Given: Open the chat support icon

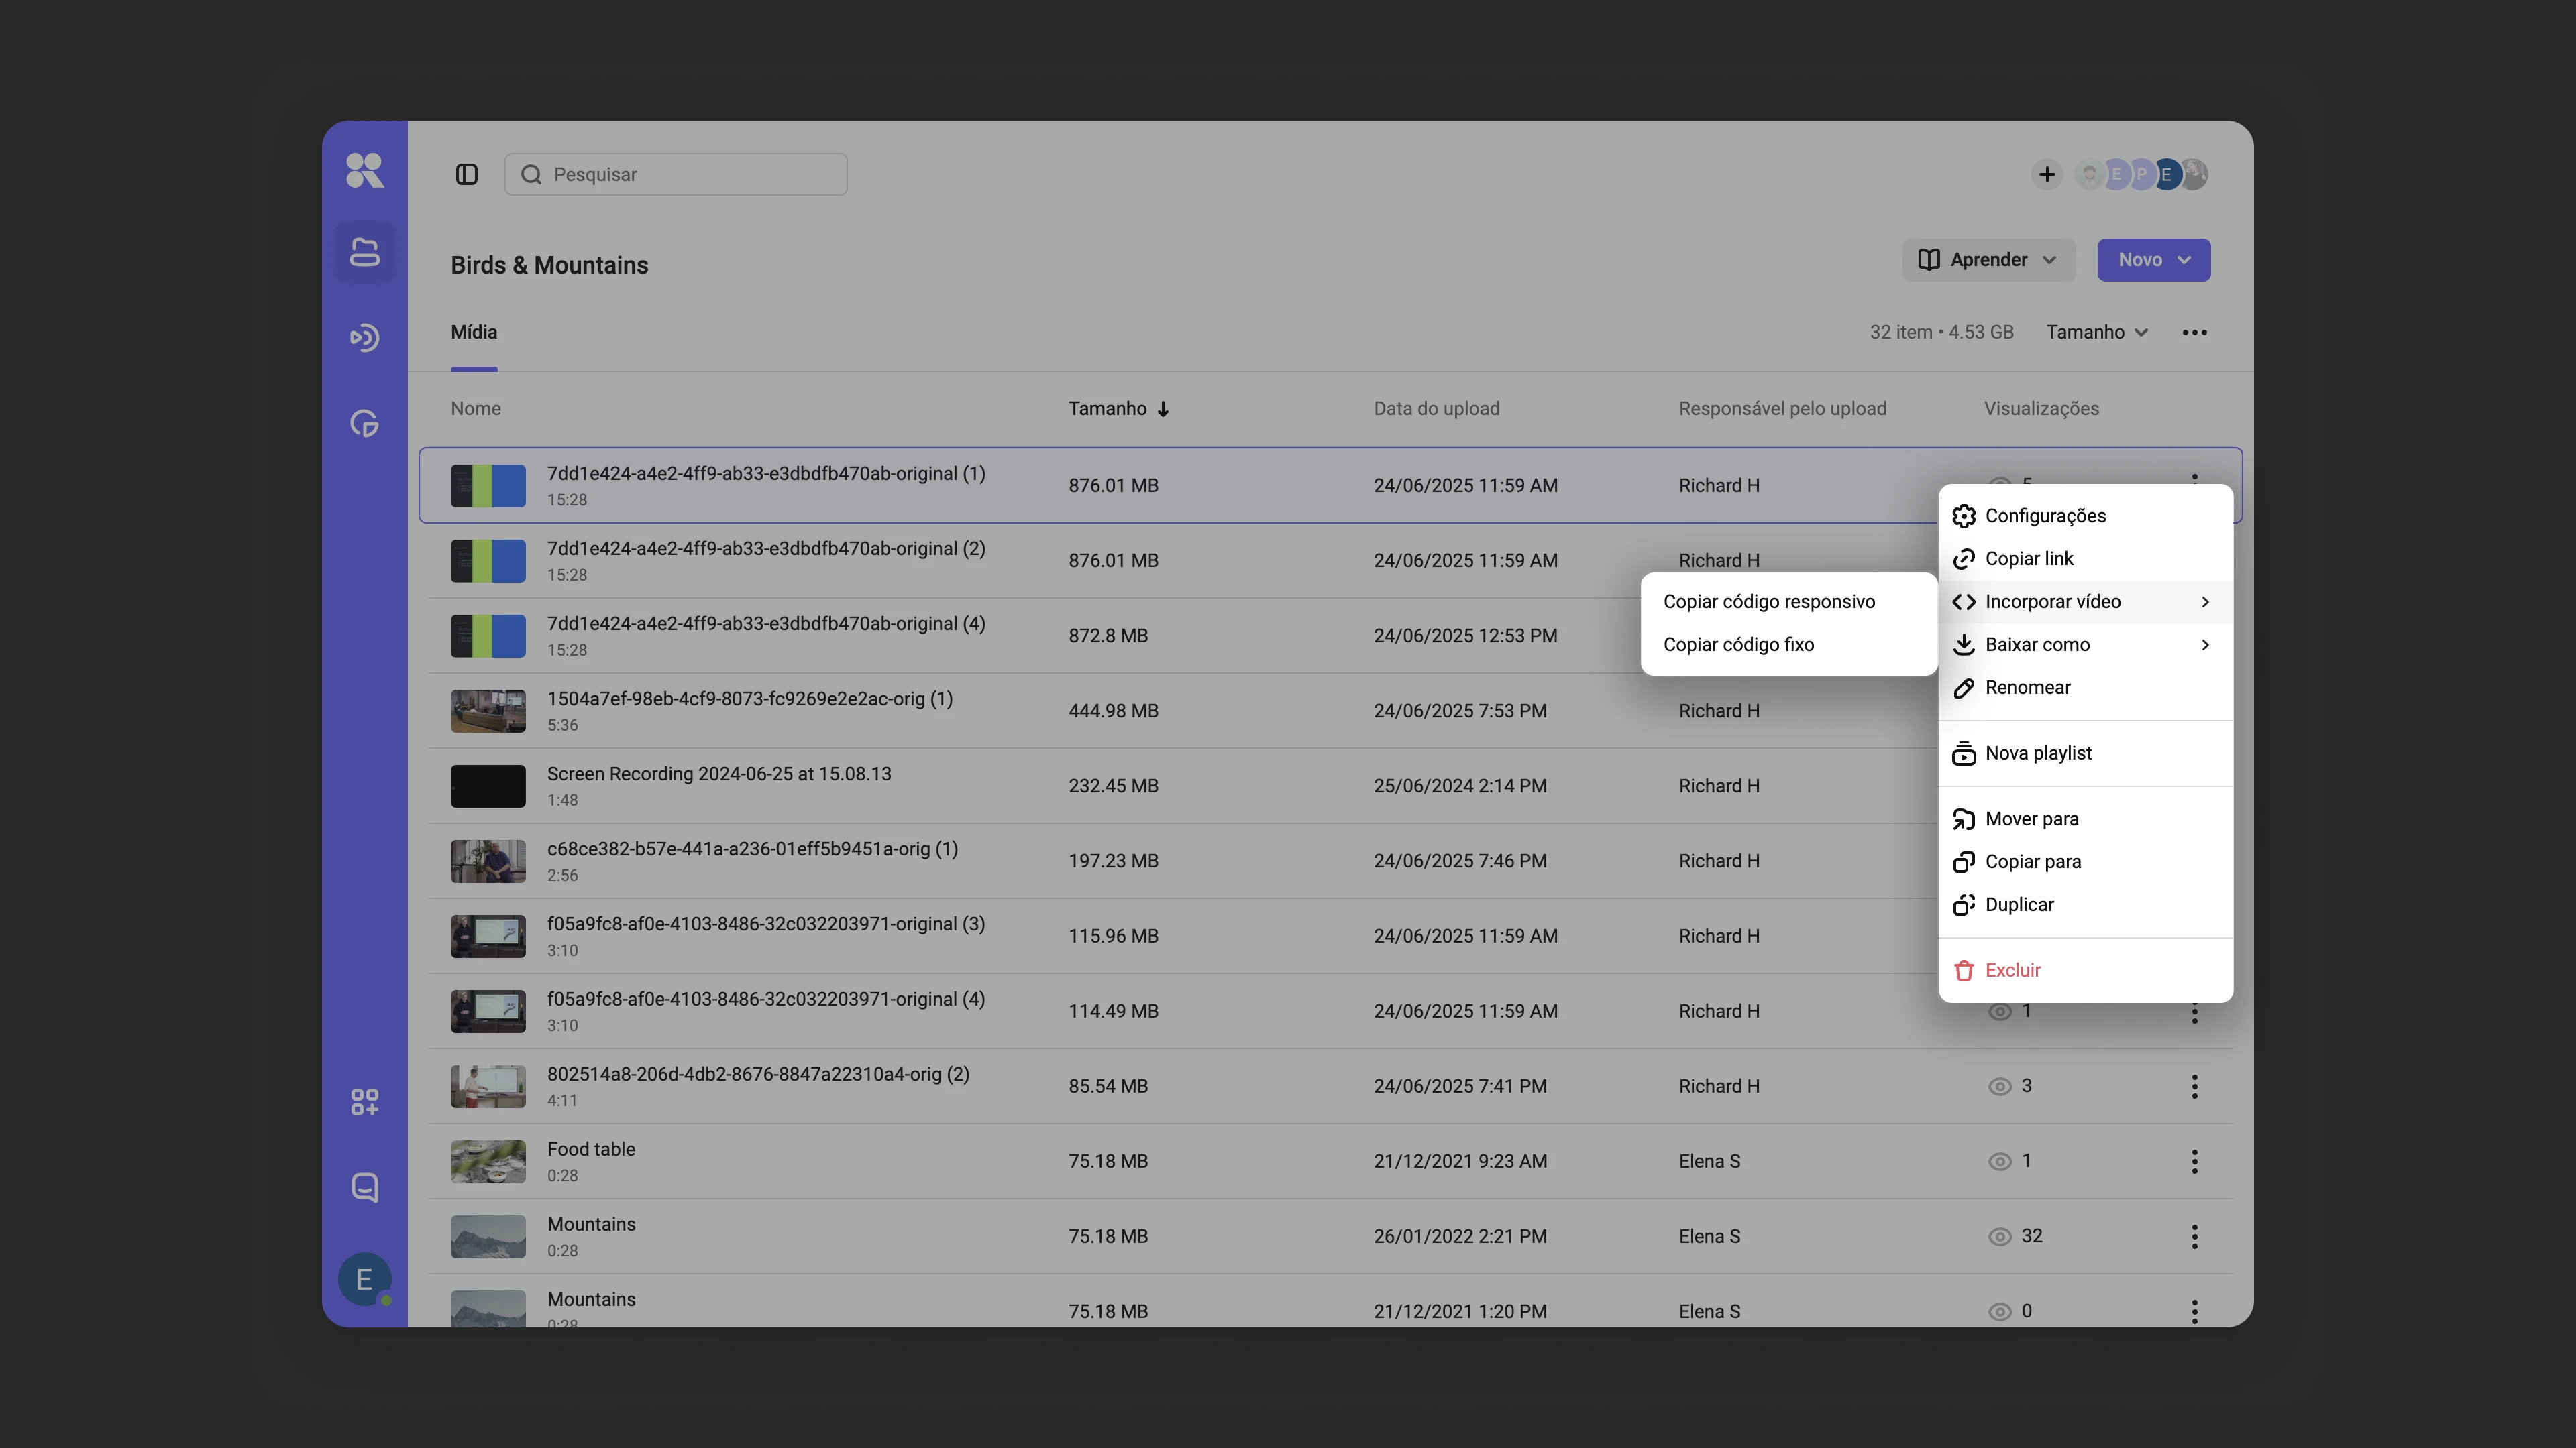Looking at the screenshot, I should [x=365, y=1187].
